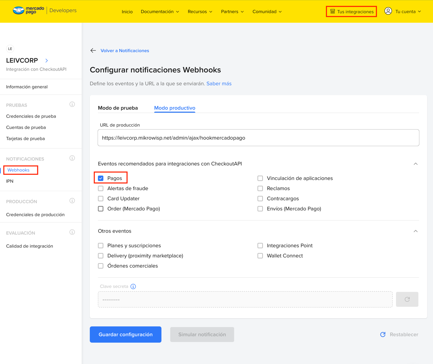Screen dimensions: 433x364
Task: Click the Developers label in the header
Action: [63, 10]
